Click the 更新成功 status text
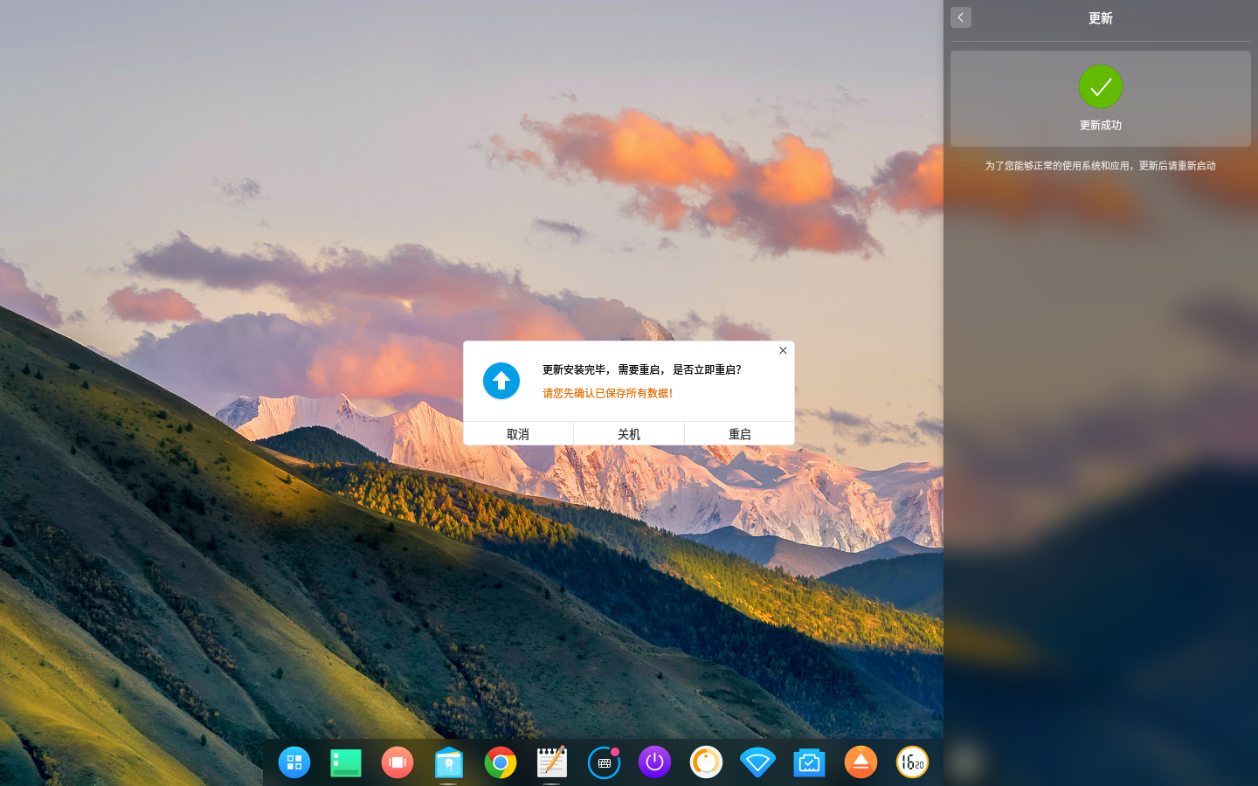1258x786 pixels. 1101,125
